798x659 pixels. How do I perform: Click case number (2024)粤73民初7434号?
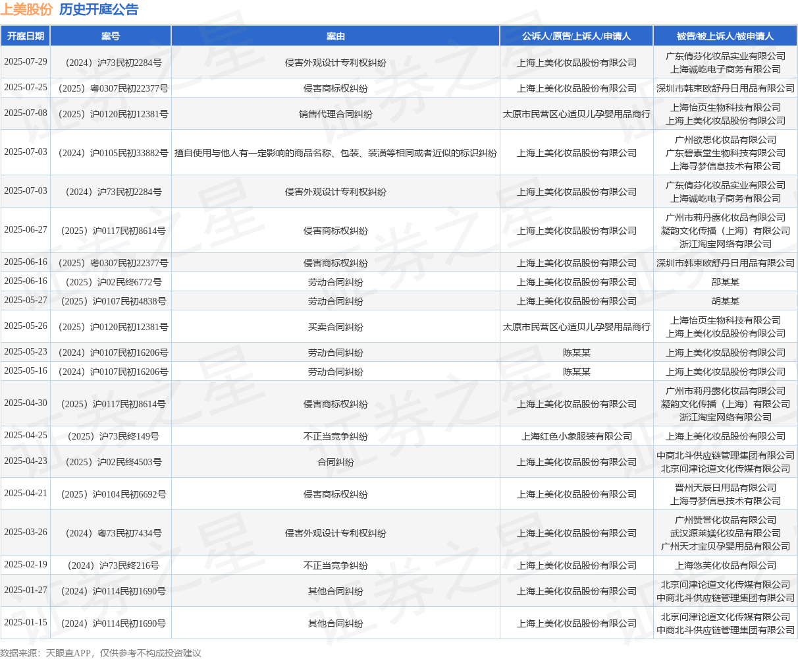[x=111, y=533]
